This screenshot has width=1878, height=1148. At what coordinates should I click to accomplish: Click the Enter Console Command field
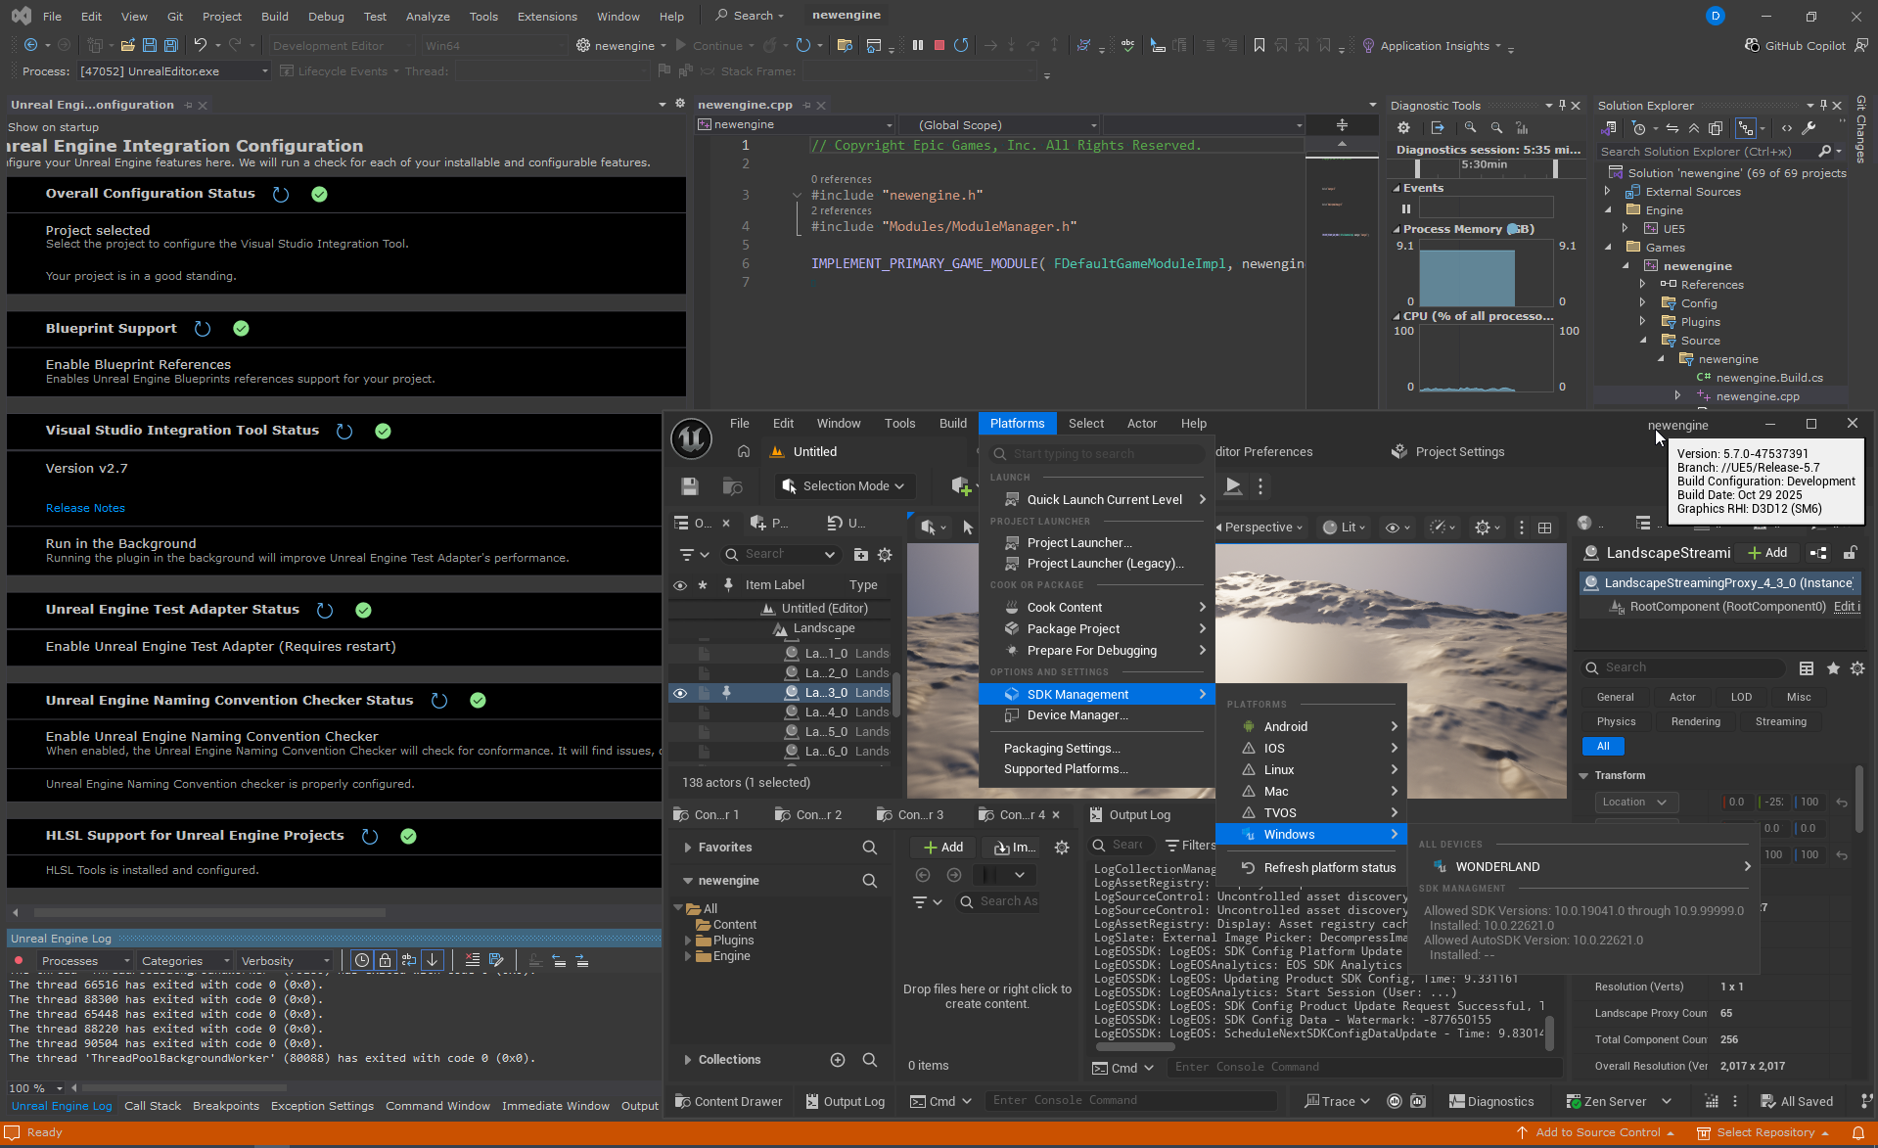[x=1130, y=1101]
